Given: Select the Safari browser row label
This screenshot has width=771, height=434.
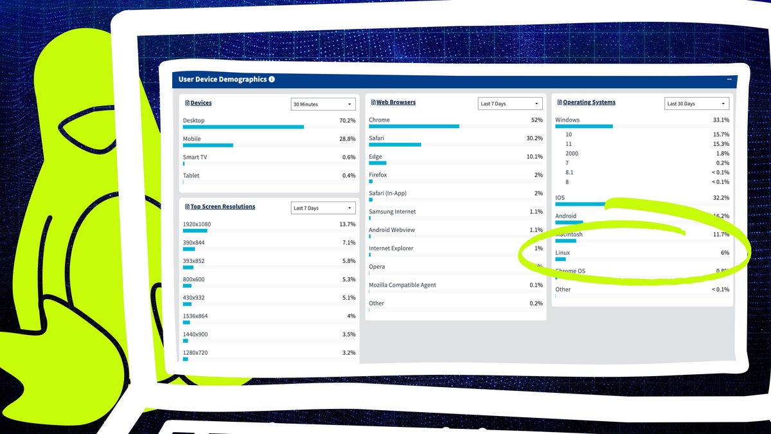Looking at the screenshot, I should 377,138.
